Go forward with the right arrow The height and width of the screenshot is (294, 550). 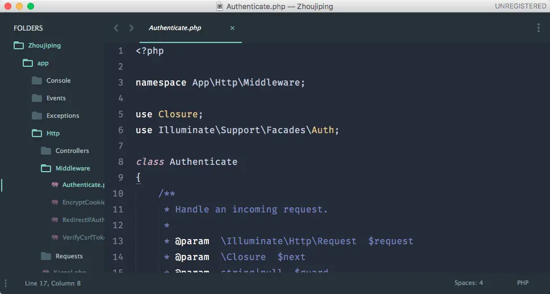(x=131, y=28)
